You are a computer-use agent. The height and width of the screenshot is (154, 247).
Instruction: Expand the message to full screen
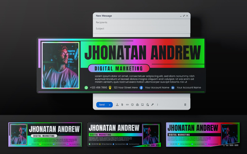pos(184,16)
